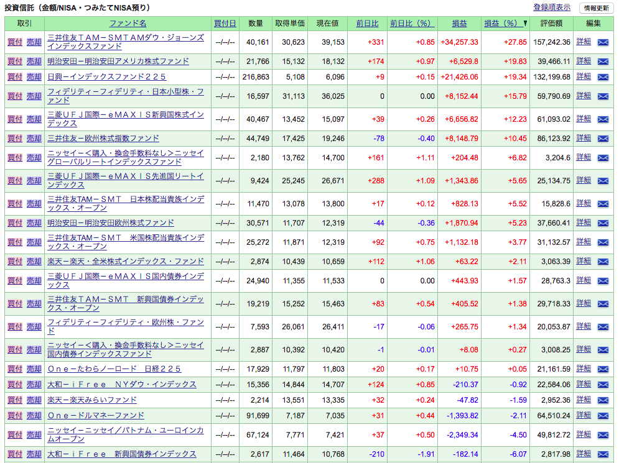This screenshot has width=619, height=463.
Task: Click mail icon for One-ドルマネーファンド
Action: coord(603,416)
